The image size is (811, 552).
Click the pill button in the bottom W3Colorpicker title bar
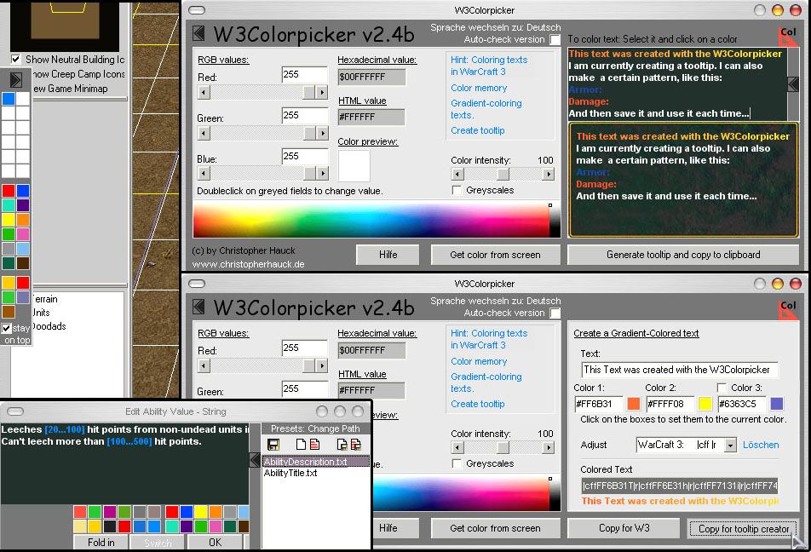coord(197,284)
